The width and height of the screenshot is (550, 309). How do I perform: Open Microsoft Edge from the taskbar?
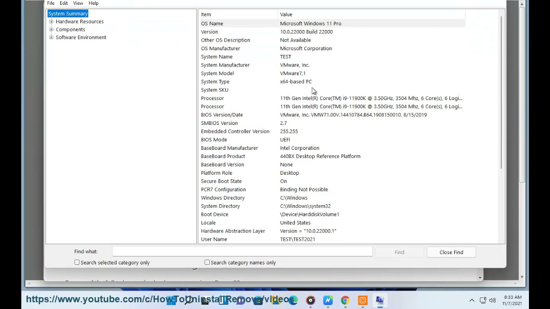point(293,300)
